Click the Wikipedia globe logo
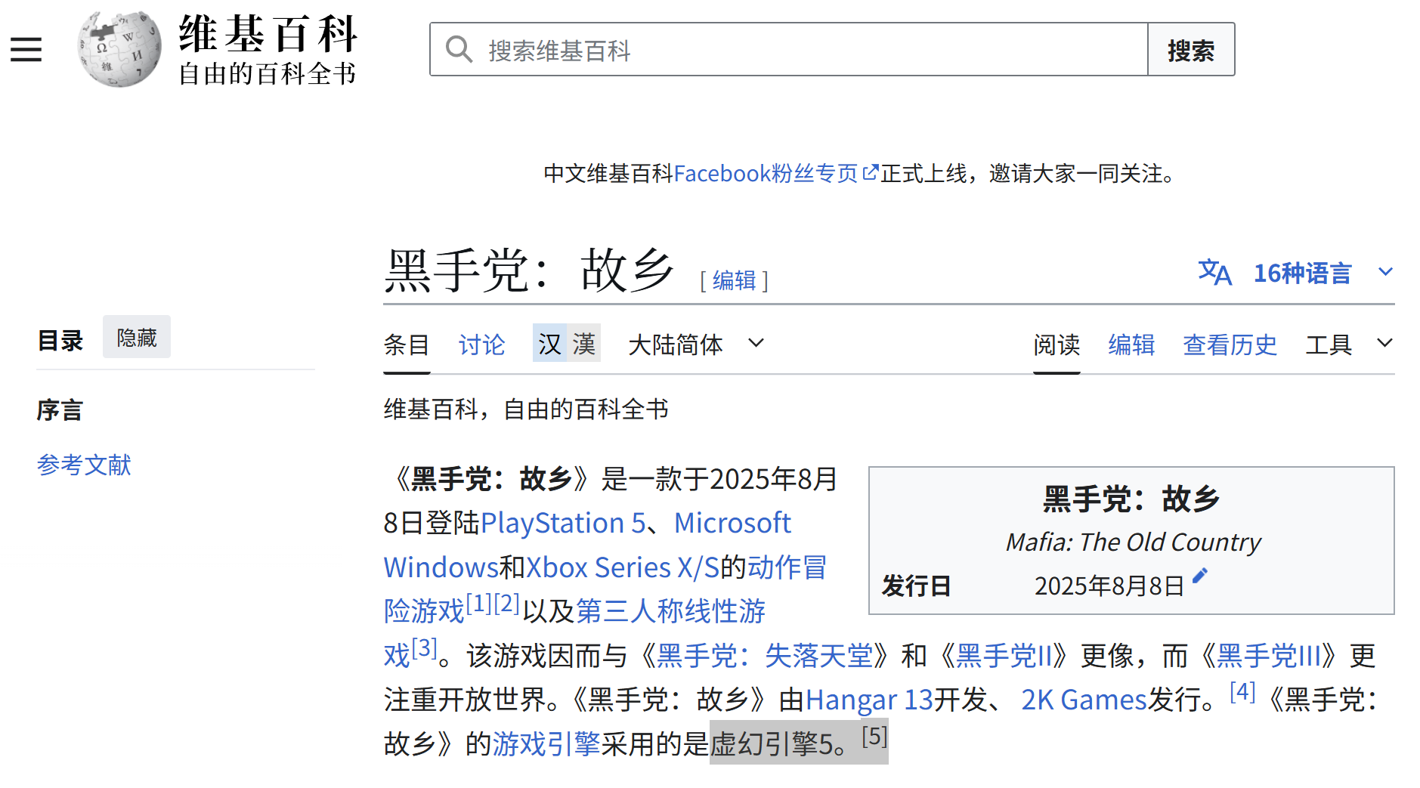Image resolution: width=1420 pixels, height=788 pixels. tap(119, 49)
